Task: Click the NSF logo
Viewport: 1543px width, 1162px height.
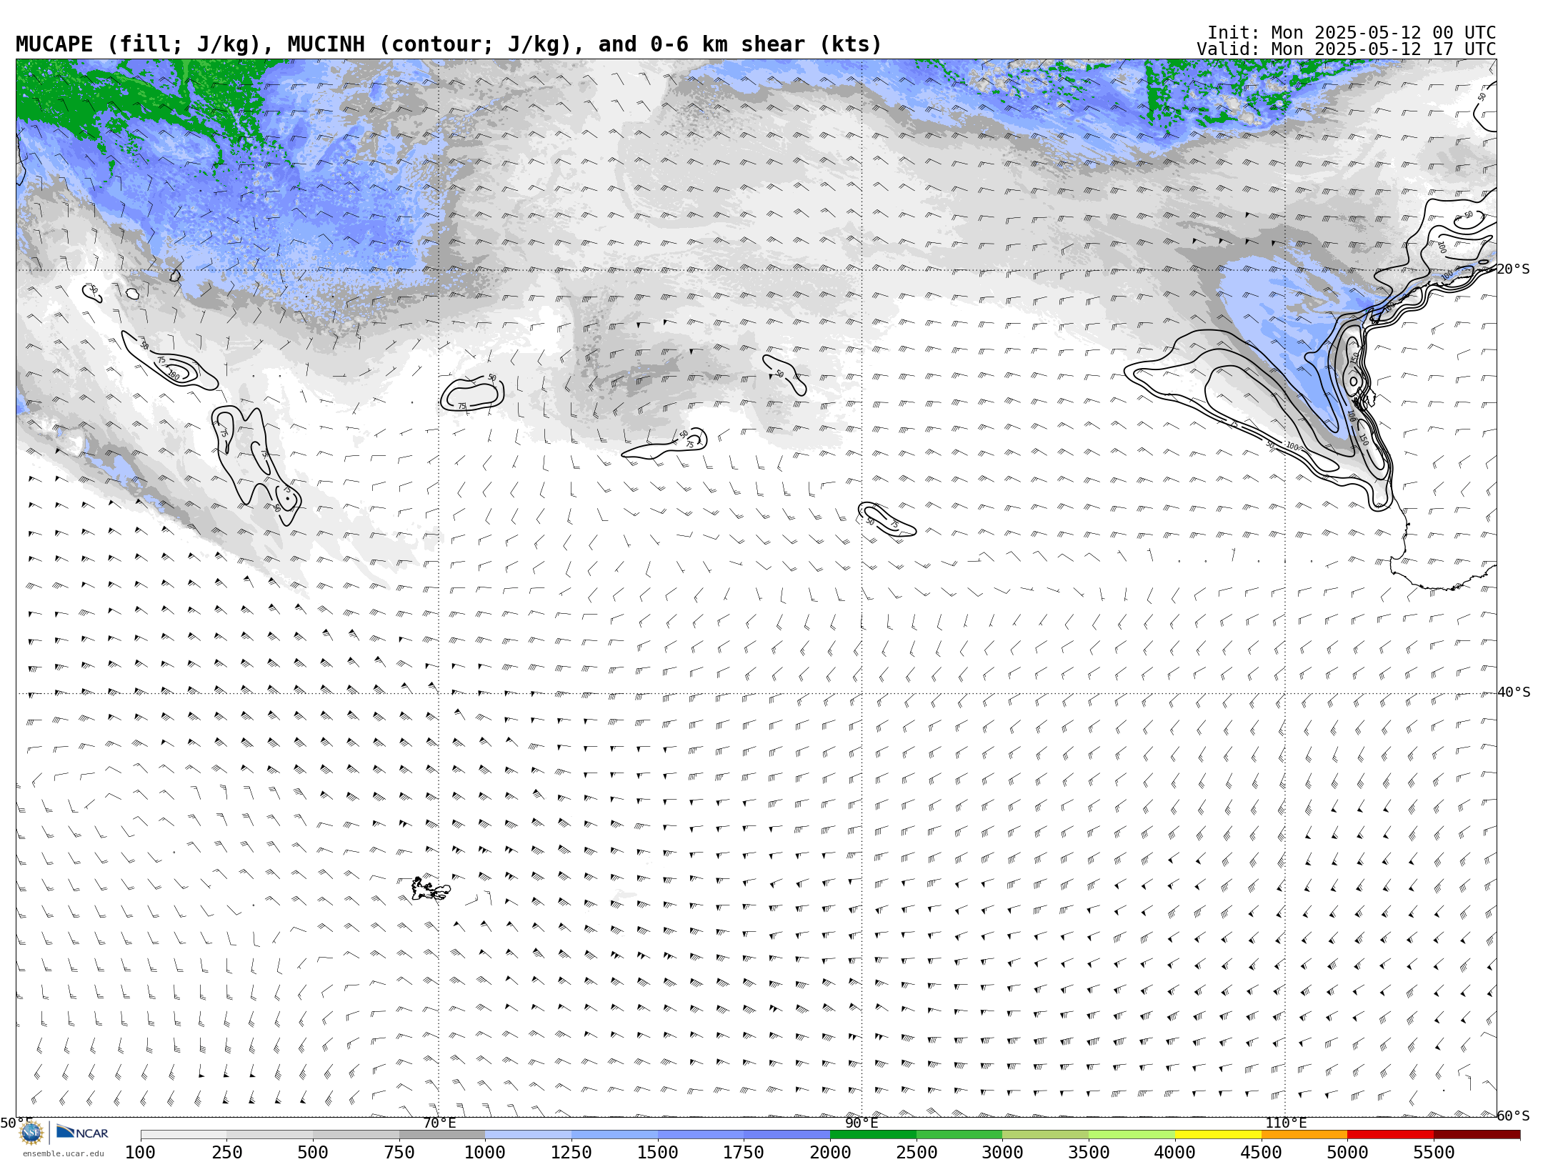Action: pyautogui.click(x=31, y=1133)
